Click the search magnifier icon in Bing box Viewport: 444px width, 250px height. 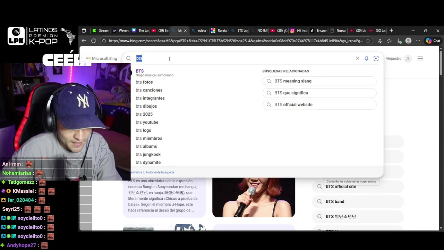click(x=129, y=58)
